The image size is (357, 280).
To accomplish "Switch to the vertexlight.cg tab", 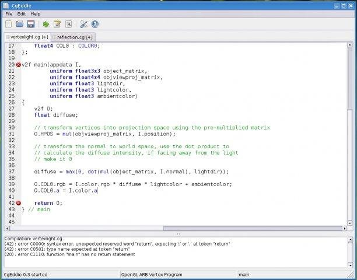I will pyautogui.click(x=27, y=37).
